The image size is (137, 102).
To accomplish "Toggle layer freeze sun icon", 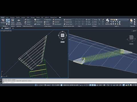I will [x=113, y=20].
